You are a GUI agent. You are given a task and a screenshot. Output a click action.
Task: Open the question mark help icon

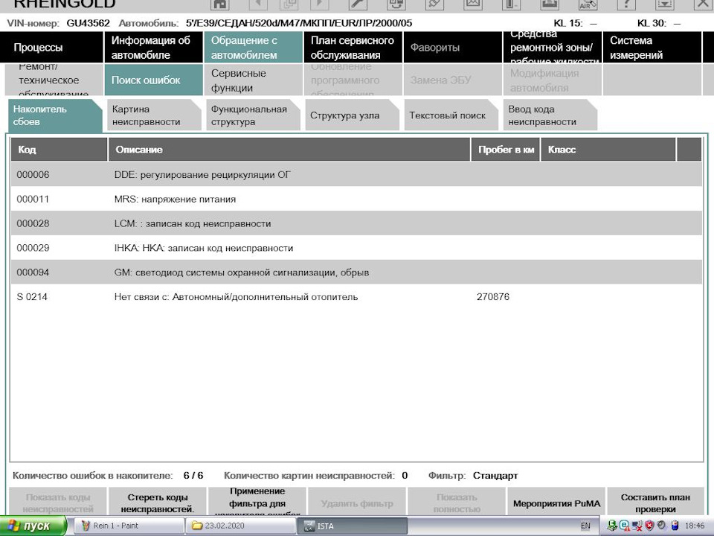click(x=626, y=4)
